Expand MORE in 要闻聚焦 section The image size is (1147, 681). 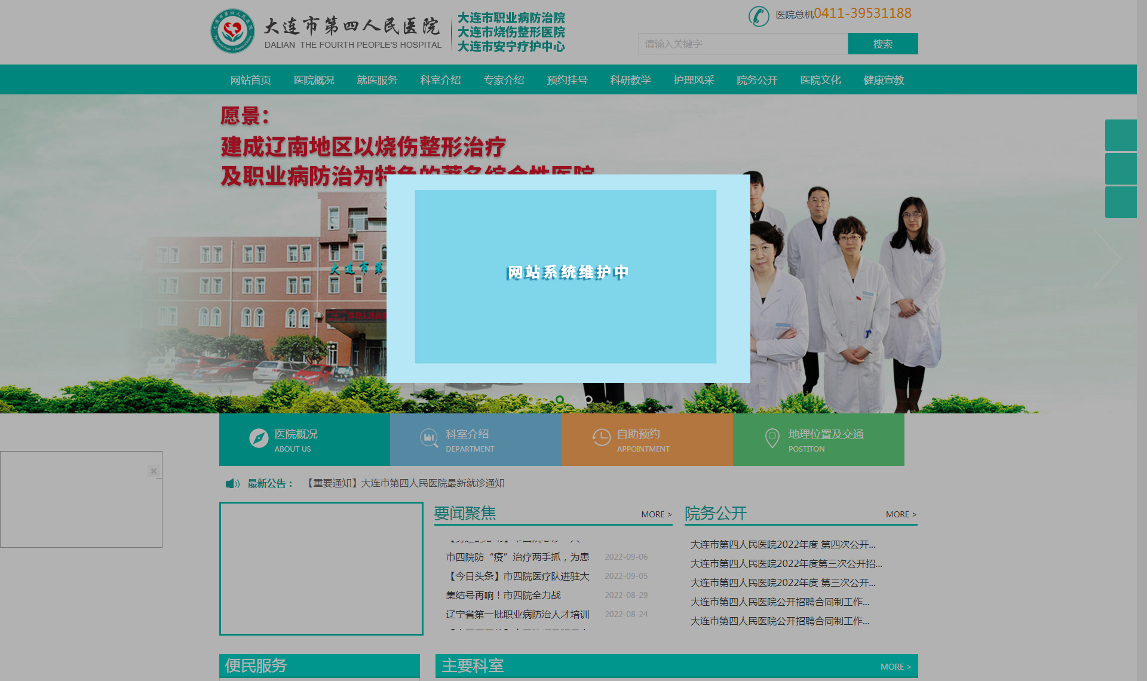coord(656,514)
